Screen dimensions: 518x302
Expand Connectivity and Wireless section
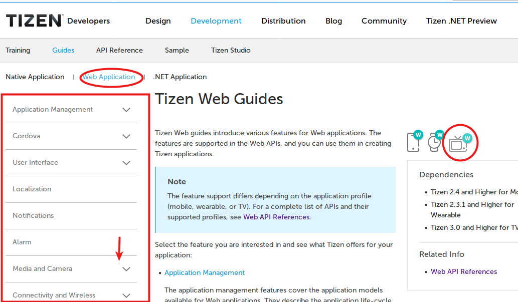coord(126,295)
